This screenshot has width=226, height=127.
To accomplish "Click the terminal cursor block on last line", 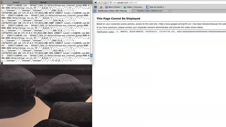I will tap(2, 63).
